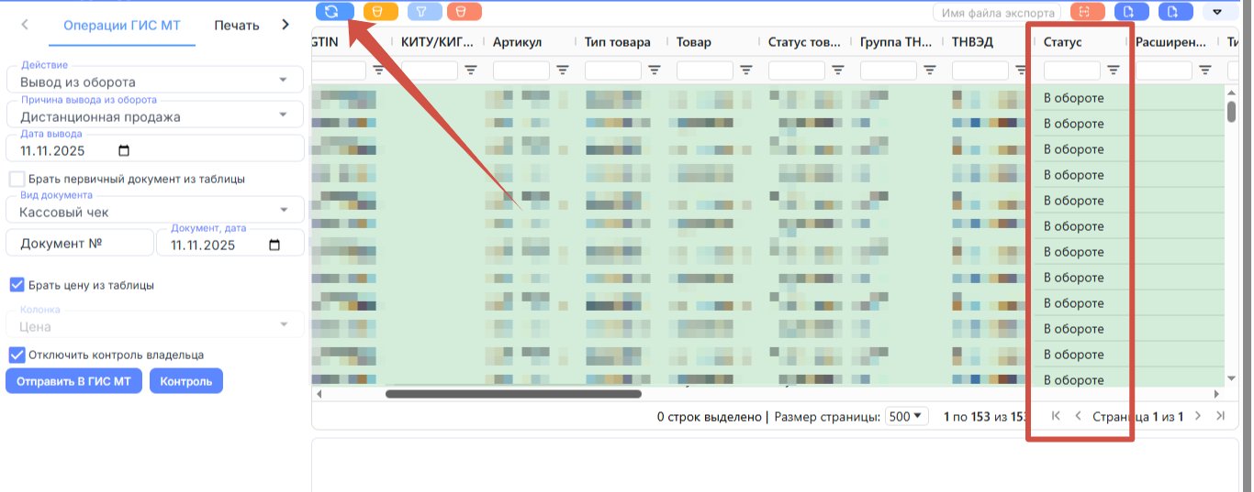Uncheck Брать цену из таблицы

[17, 285]
